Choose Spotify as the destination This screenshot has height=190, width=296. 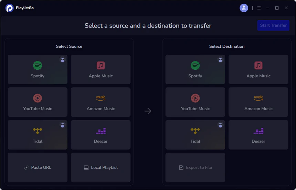[x=195, y=69]
